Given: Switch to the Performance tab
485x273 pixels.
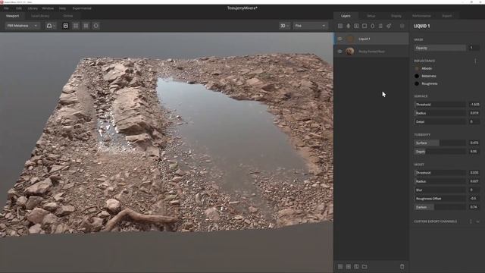Looking at the screenshot, I should coord(421,16).
